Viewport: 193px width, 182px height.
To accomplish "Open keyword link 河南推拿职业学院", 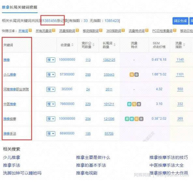I will 16,89.
